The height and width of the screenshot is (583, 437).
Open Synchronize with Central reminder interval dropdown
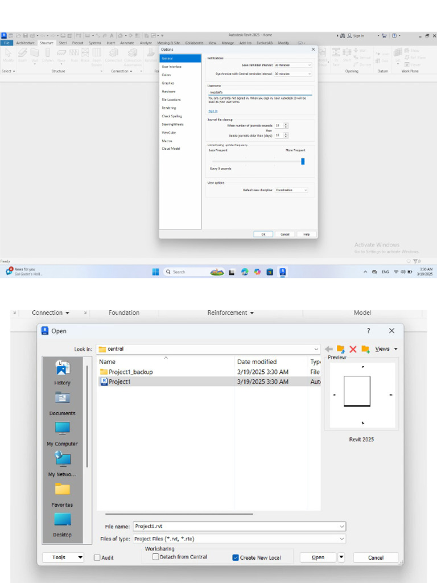coord(293,73)
